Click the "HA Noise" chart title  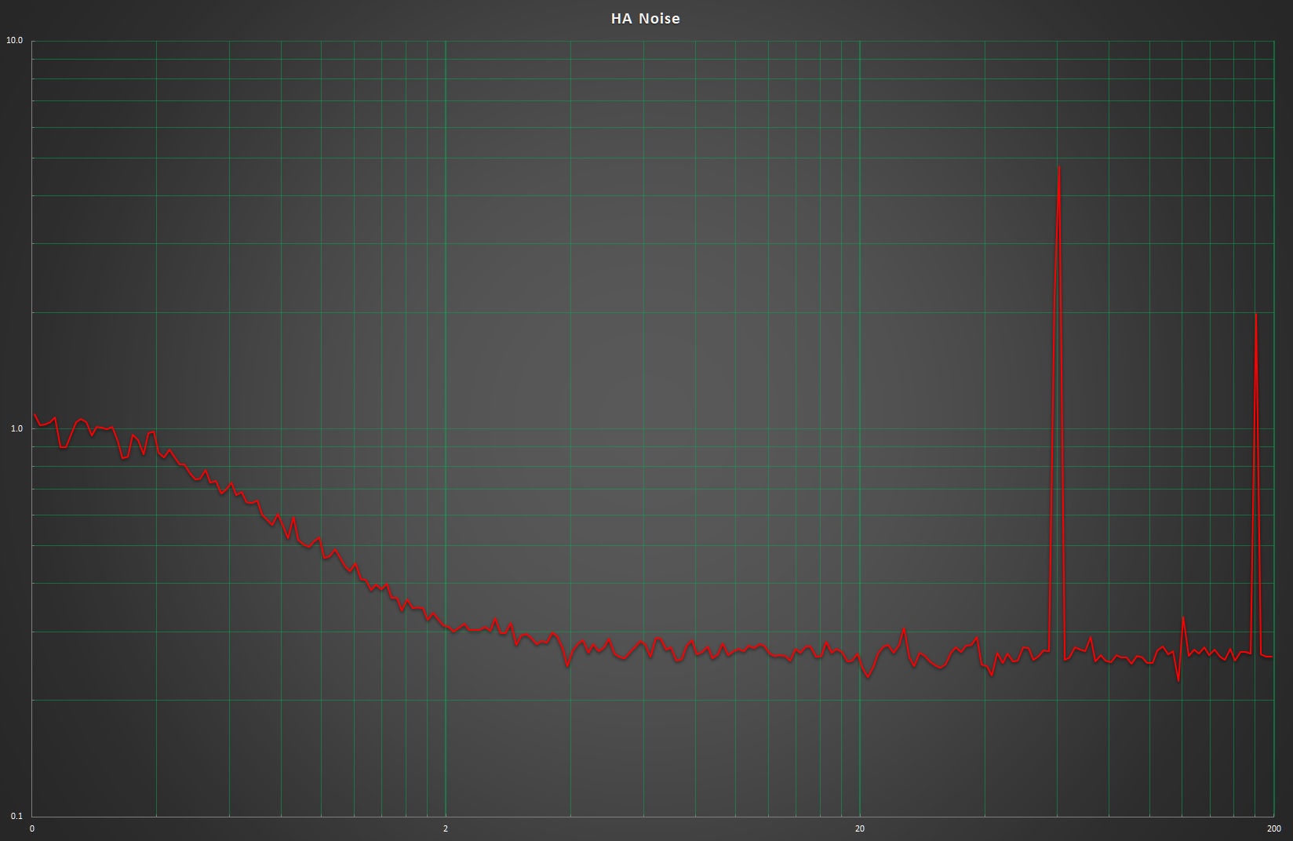645,18
